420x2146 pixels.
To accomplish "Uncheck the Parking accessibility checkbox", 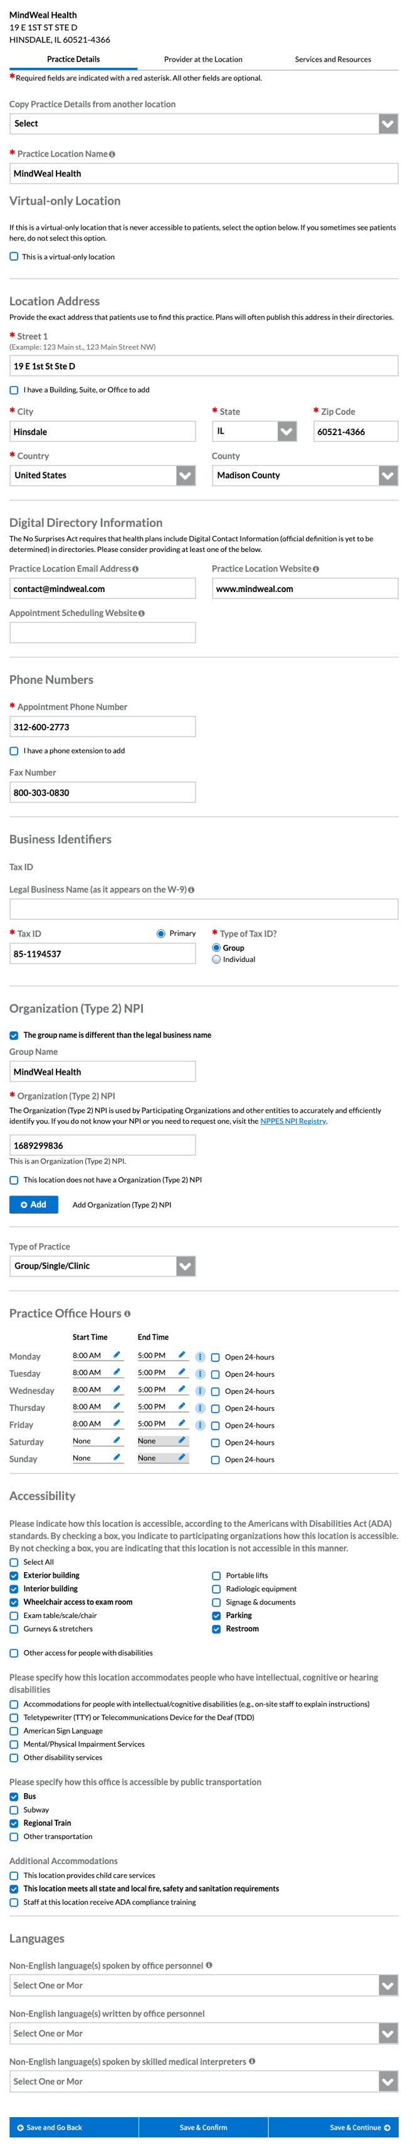I will pos(216,1615).
